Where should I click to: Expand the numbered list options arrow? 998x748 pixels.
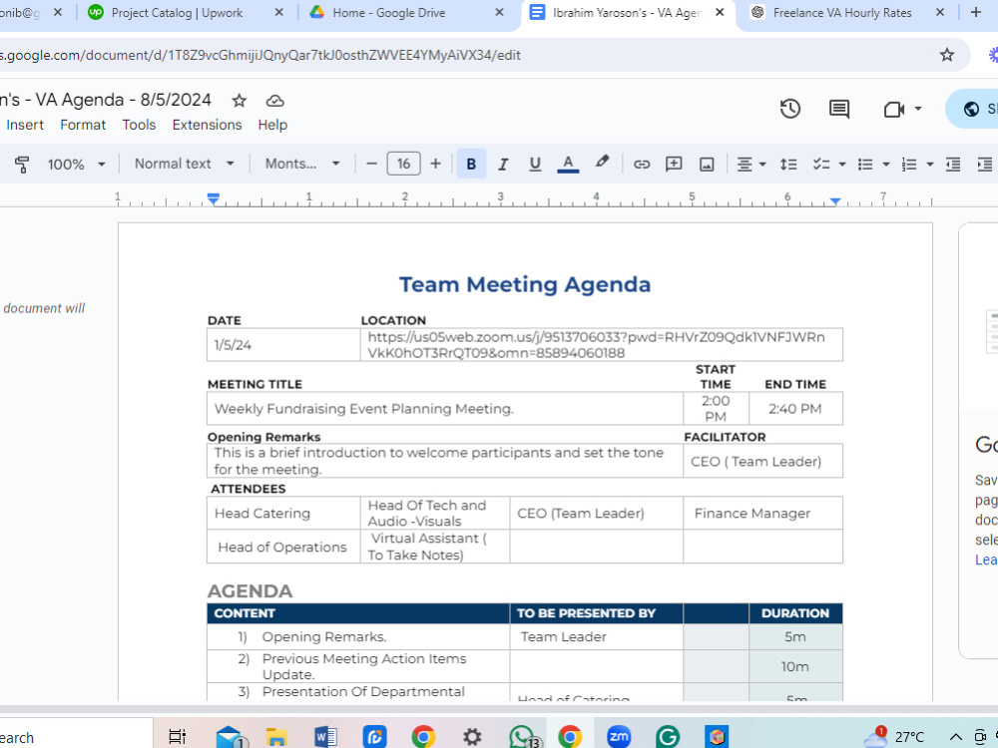tap(930, 165)
